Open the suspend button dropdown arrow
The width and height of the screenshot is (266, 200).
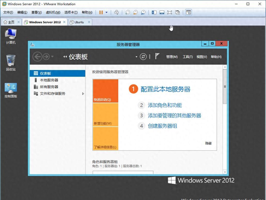(x=106, y=12)
